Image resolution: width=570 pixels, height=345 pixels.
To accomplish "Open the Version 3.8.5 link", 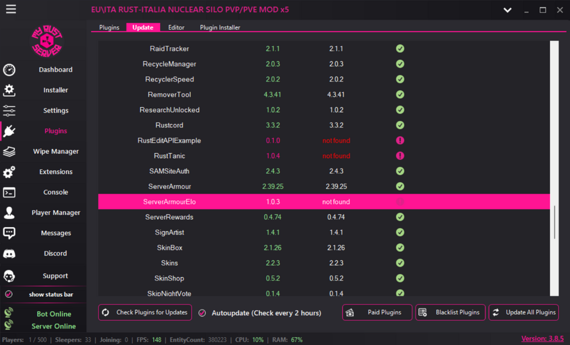I will pyautogui.click(x=542, y=339).
